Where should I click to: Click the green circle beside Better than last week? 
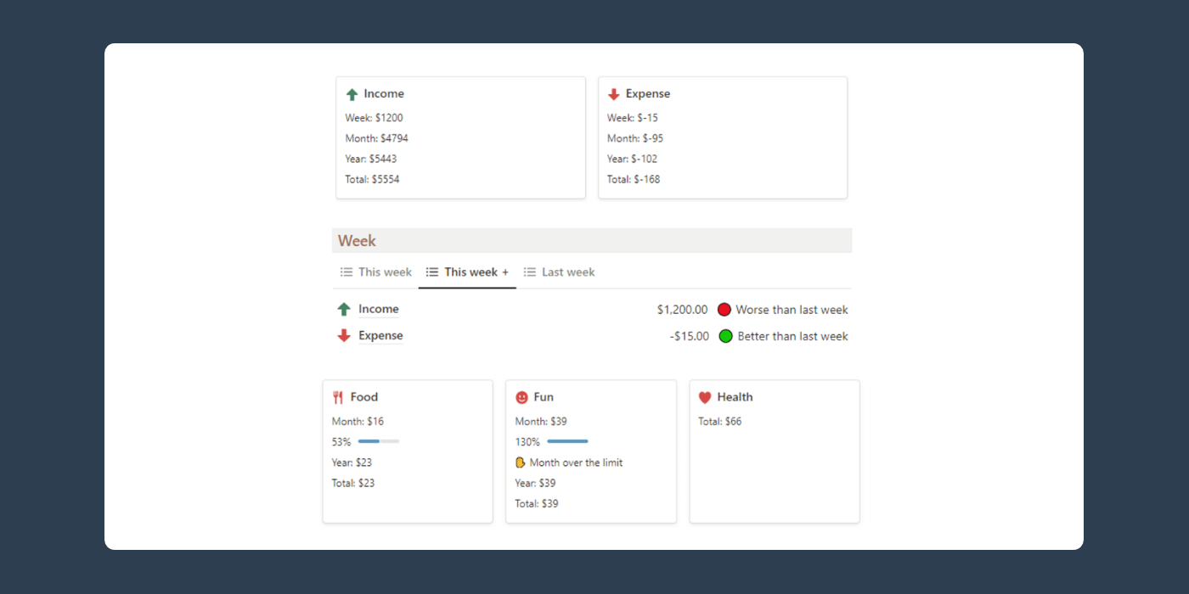pos(726,336)
